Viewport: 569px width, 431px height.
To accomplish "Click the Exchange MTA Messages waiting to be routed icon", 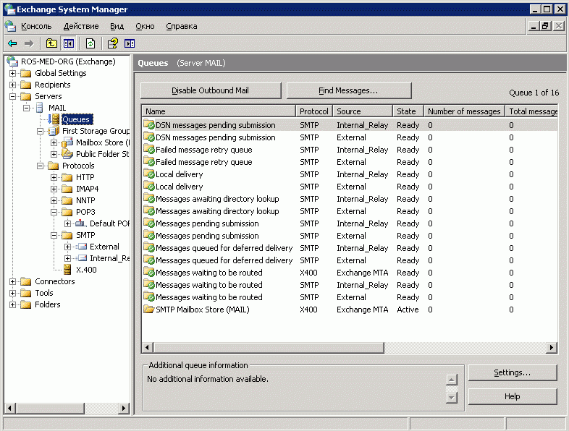I will click(149, 272).
